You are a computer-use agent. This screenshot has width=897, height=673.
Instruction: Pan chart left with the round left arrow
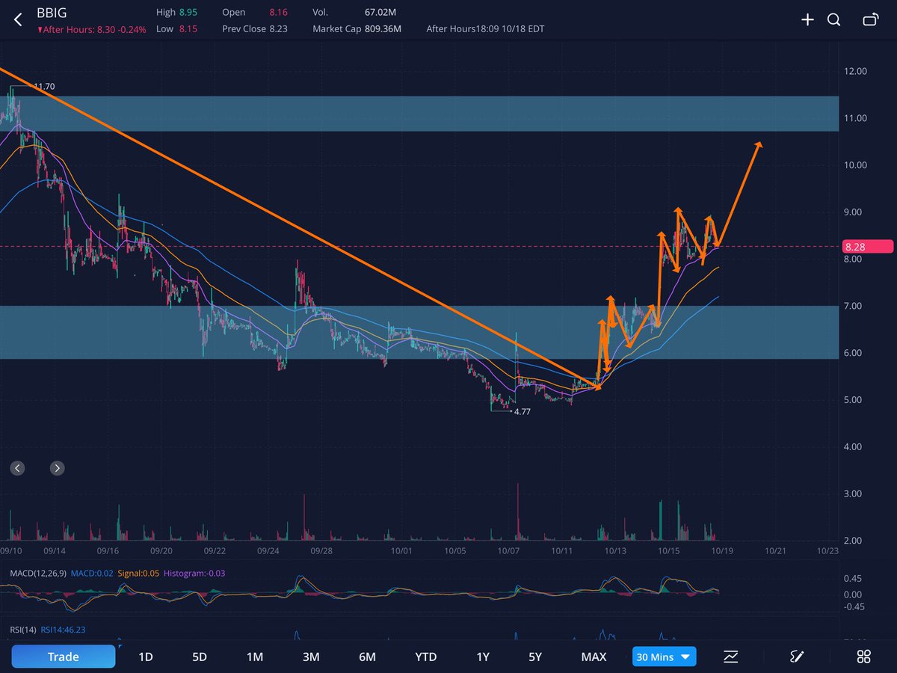coord(18,469)
